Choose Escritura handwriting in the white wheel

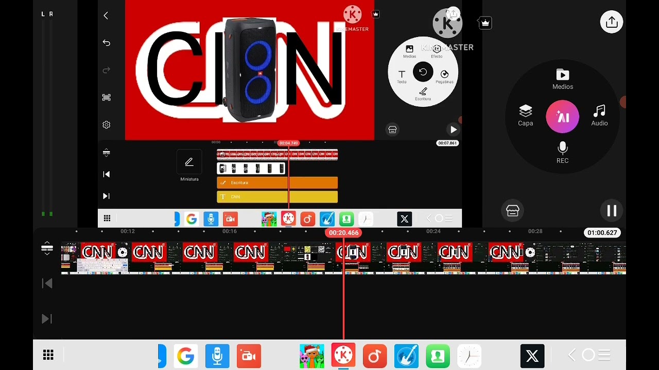pyautogui.click(x=423, y=94)
